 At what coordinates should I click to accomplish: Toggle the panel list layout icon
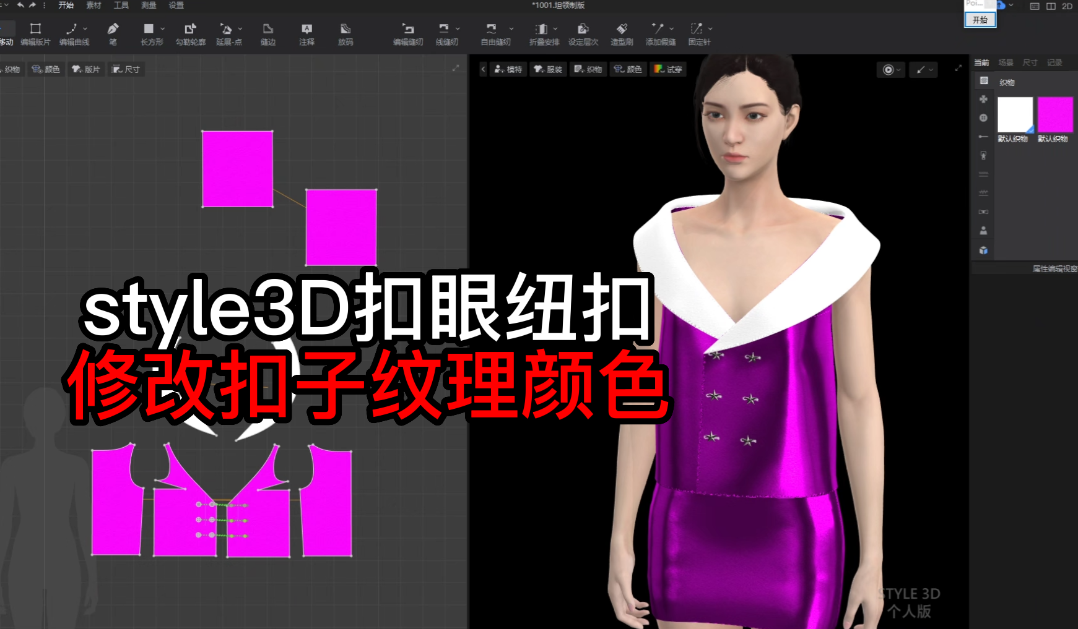[1035, 6]
